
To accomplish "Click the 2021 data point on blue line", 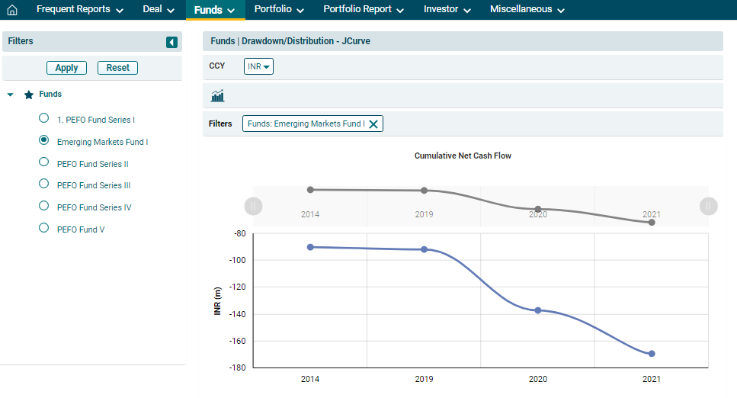I will tap(652, 354).
